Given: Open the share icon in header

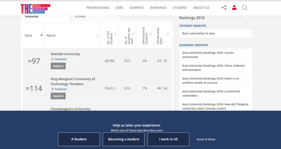Looking at the screenshot, I should pyautogui.click(x=224, y=8).
